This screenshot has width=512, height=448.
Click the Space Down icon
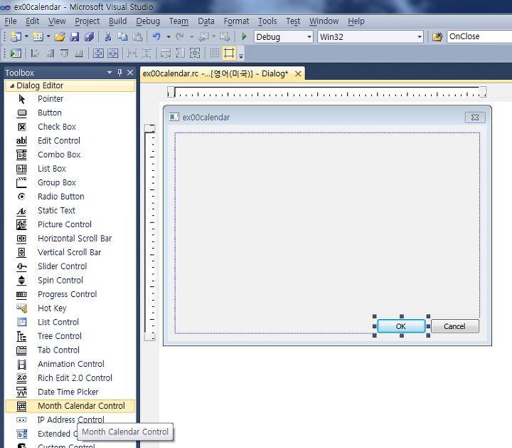coord(146,53)
